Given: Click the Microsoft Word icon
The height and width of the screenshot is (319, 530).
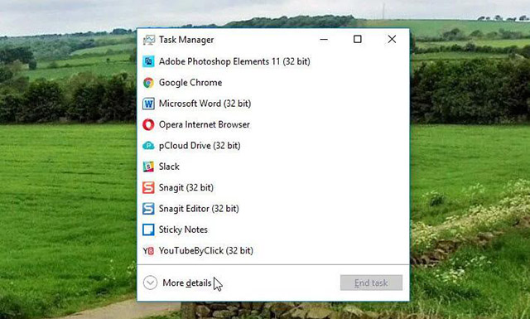Looking at the screenshot, I should (x=148, y=104).
